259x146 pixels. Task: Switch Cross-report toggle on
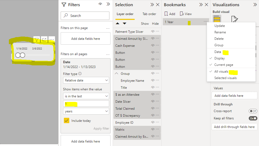click(253, 111)
